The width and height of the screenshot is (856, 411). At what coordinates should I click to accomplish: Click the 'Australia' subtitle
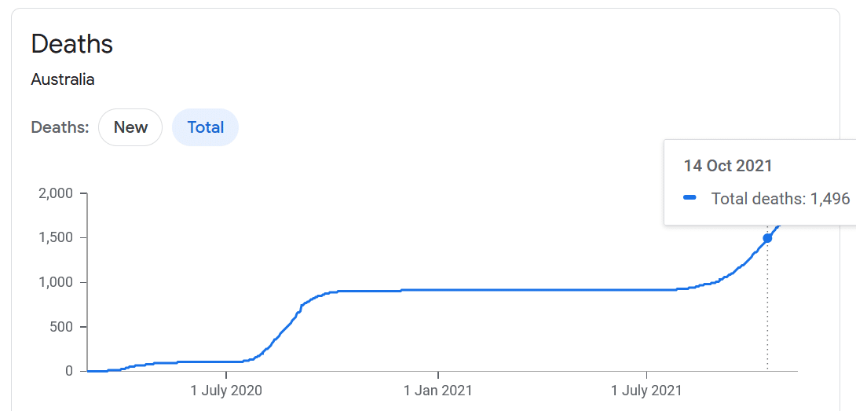pos(63,79)
